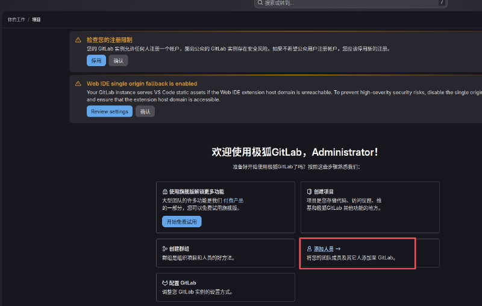Click the tanuki icon next to 配置 GitLab
Viewport: 482px width, 306px height.
pyautogui.click(x=164, y=283)
